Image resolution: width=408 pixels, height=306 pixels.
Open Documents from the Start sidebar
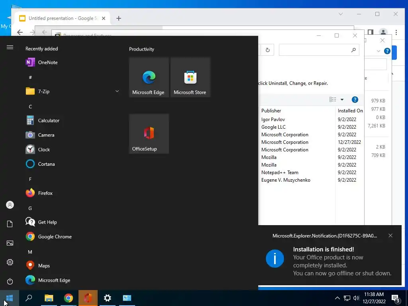pos(10,224)
